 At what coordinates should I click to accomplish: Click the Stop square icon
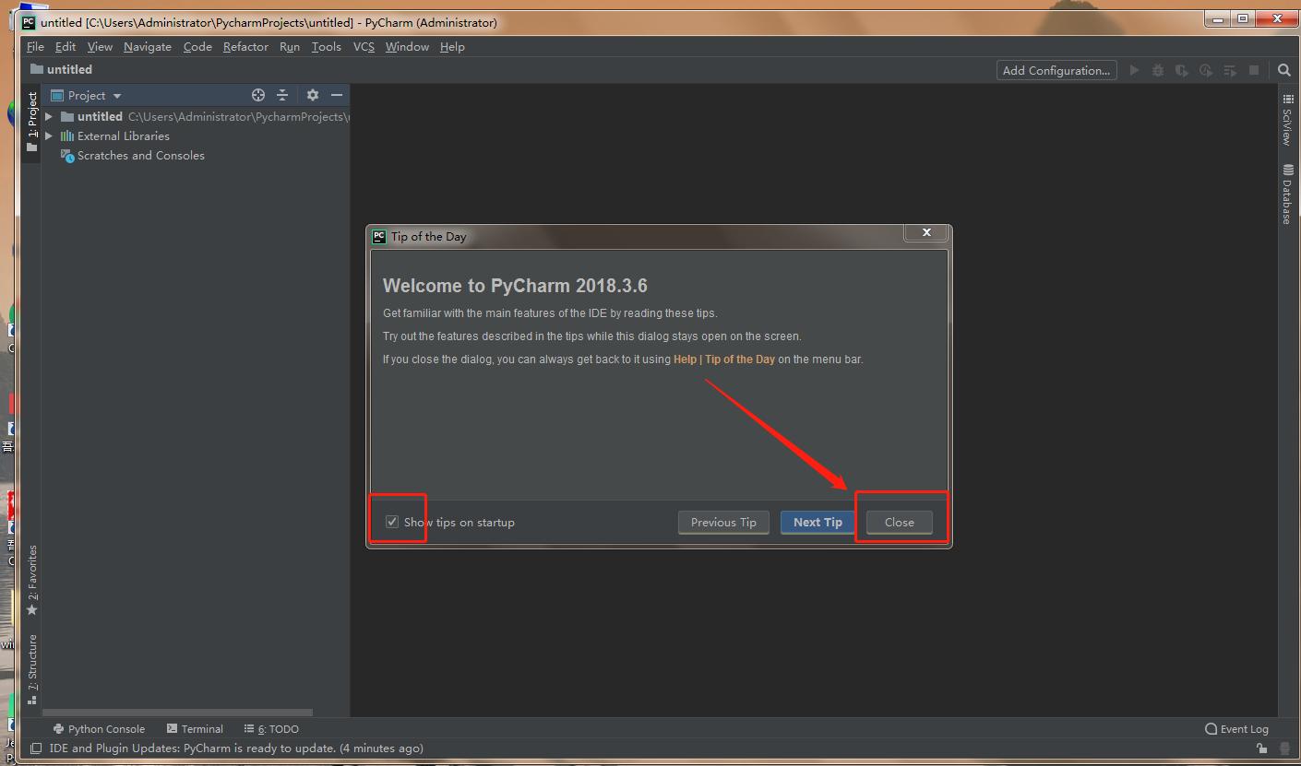1254,70
